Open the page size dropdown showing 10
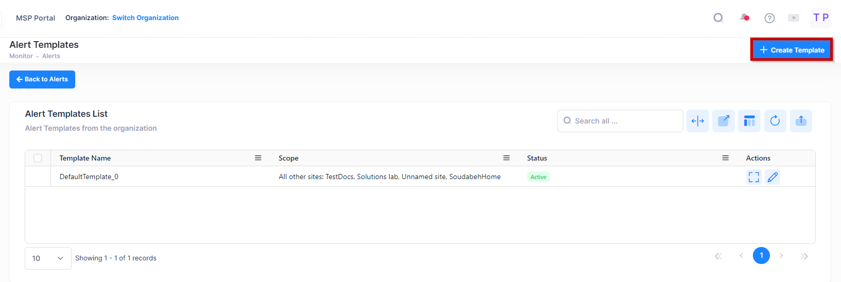The height and width of the screenshot is (282, 841). click(x=48, y=258)
